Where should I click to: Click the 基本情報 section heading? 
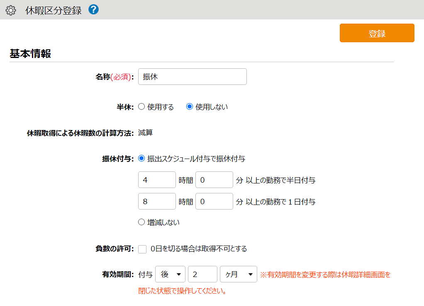pyautogui.click(x=30, y=54)
